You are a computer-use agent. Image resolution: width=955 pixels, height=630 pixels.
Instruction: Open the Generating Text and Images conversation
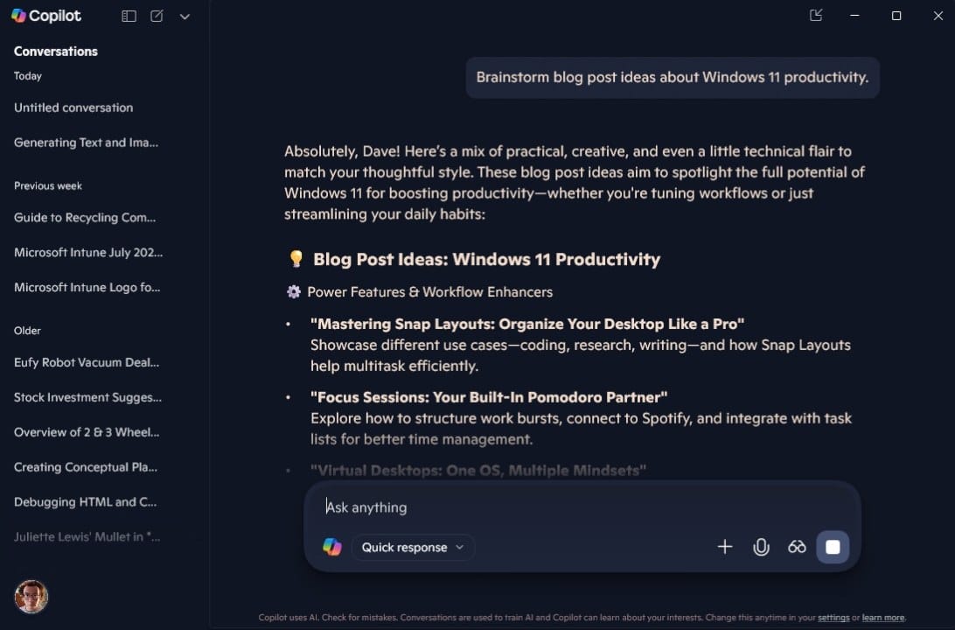click(x=86, y=143)
